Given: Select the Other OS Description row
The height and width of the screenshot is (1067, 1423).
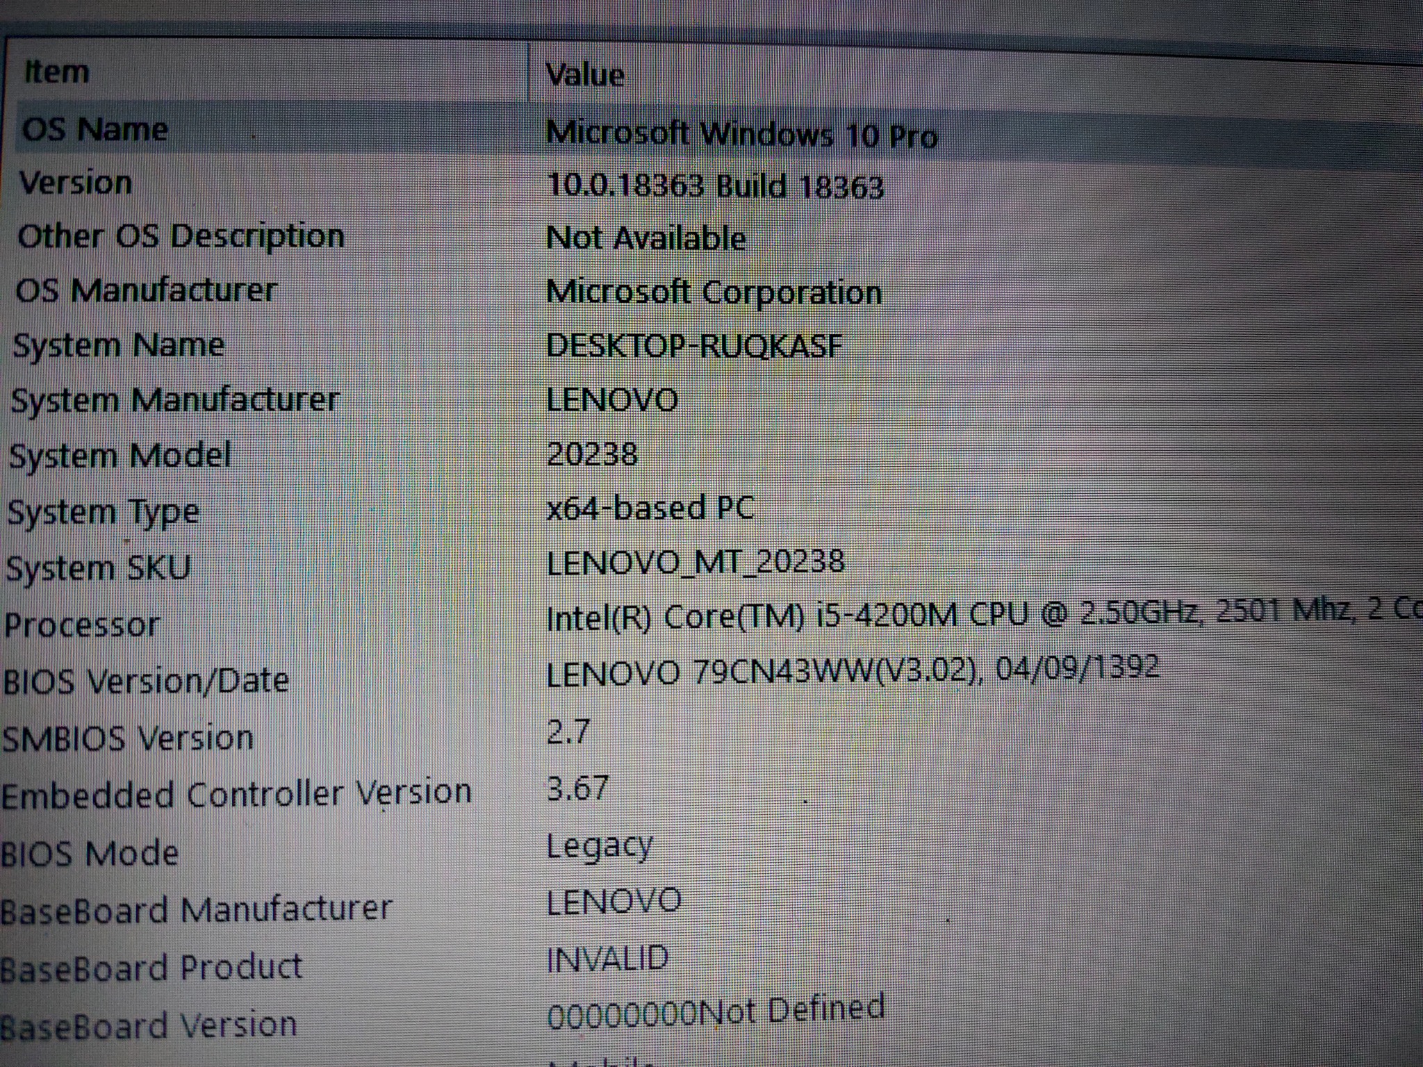Looking at the screenshot, I should click(181, 237).
